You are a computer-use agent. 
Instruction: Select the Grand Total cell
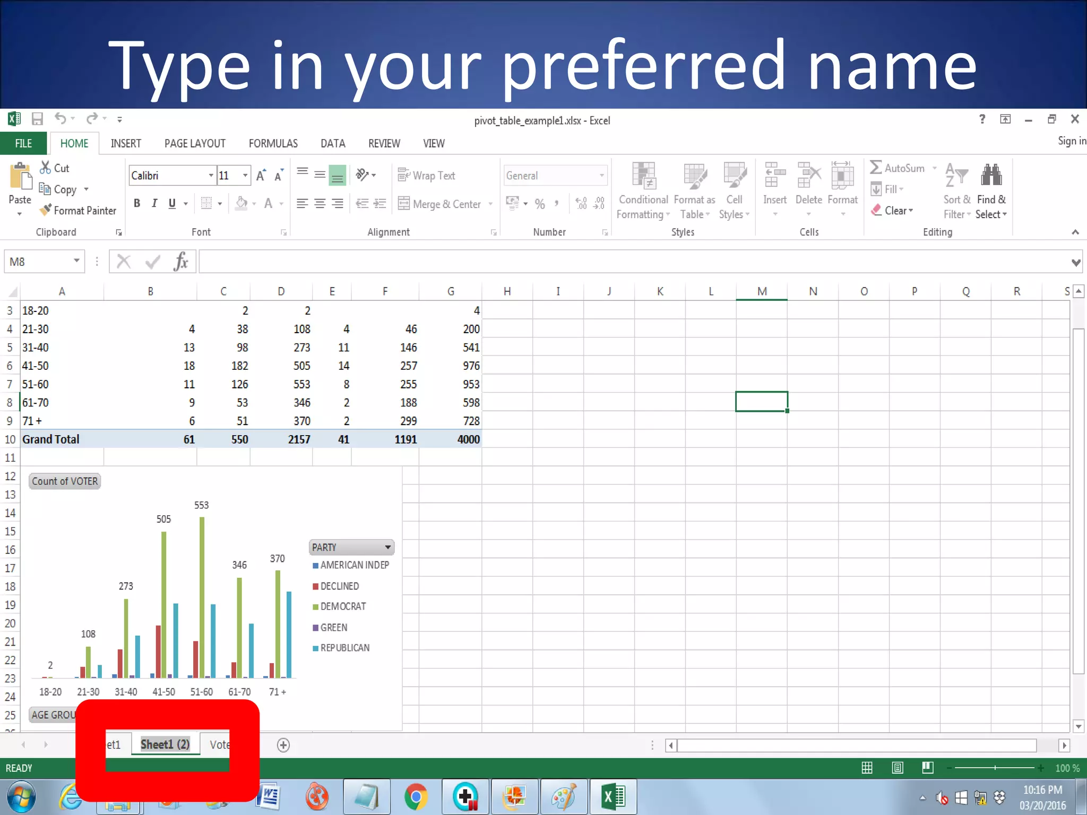point(62,439)
